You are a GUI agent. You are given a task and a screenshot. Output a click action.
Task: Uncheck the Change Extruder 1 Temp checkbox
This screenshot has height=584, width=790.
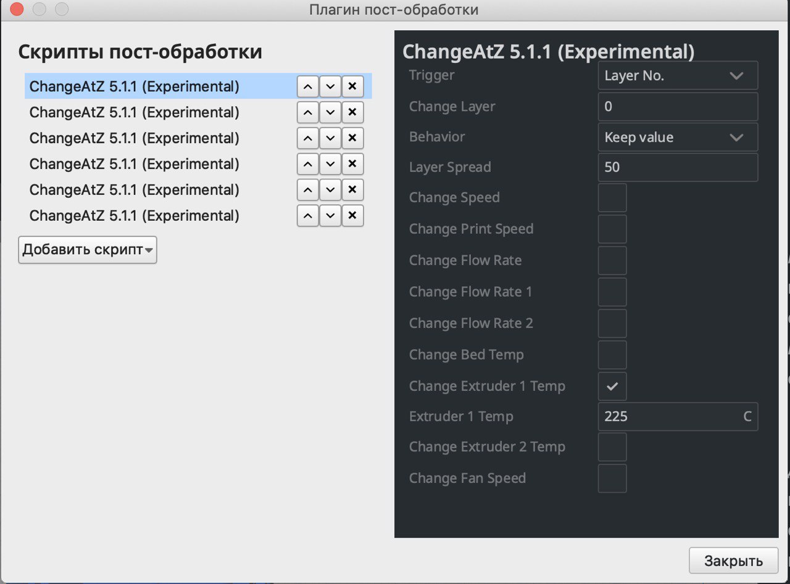pyautogui.click(x=612, y=387)
